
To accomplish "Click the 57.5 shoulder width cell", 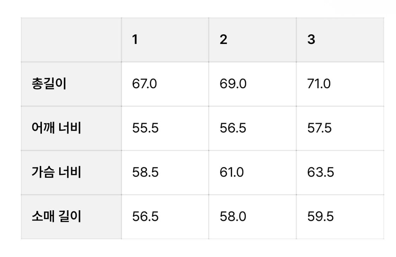I will (320, 128).
